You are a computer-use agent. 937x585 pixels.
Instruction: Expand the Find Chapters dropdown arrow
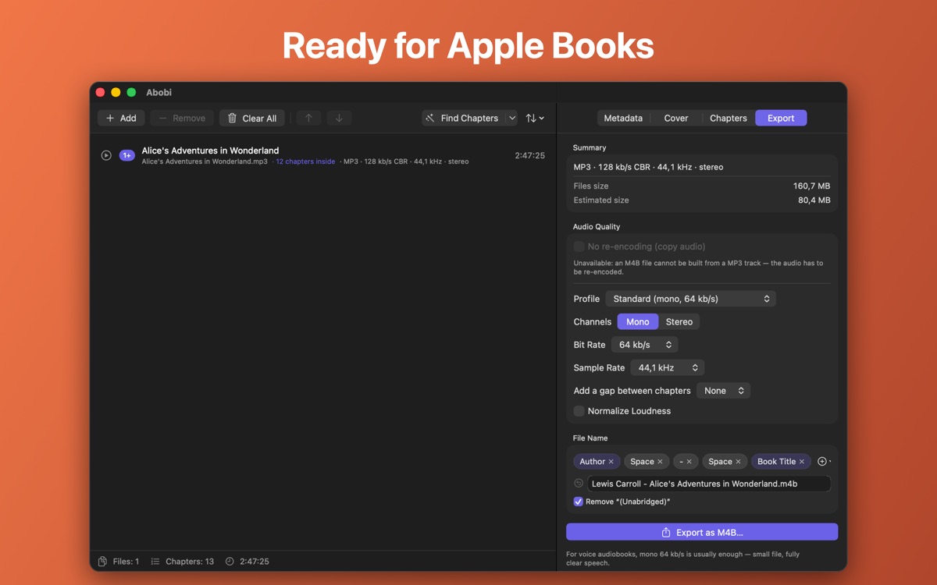pos(511,118)
